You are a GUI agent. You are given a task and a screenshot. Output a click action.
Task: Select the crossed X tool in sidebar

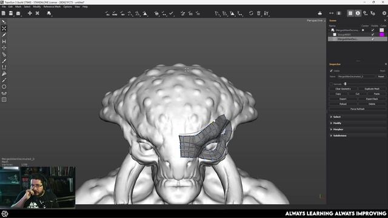4,28
